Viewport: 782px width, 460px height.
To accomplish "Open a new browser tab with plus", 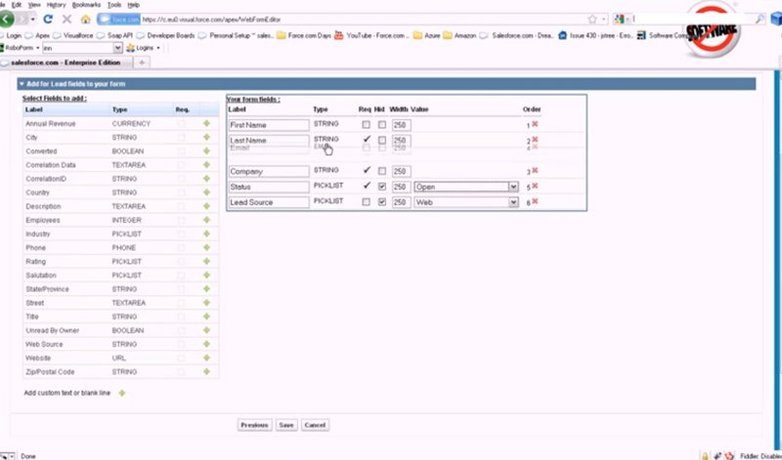I will (142, 63).
